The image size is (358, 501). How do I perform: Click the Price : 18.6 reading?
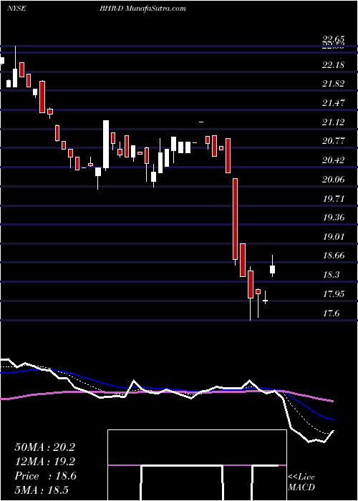pyautogui.click(x=45, y=476)
